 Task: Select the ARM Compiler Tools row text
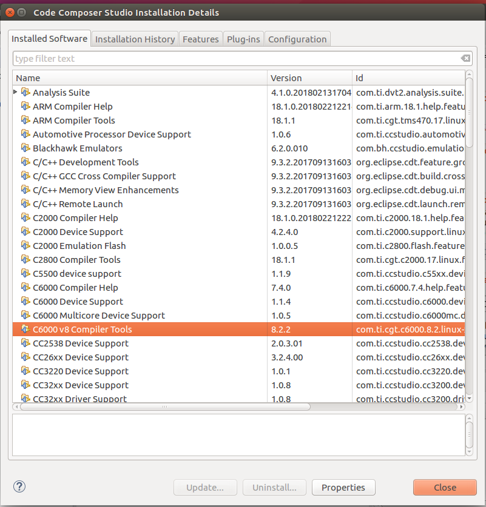pyautogui.click(x=74, y=121)
